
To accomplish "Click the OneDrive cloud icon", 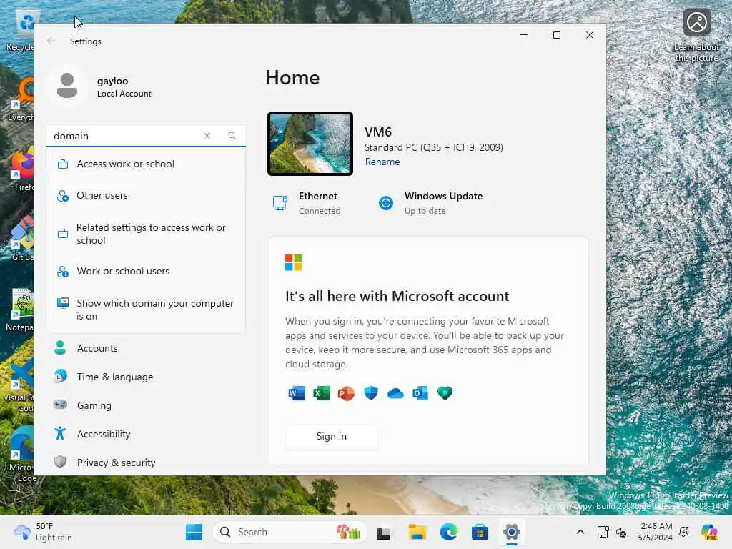I will click(x=395, y=393).
